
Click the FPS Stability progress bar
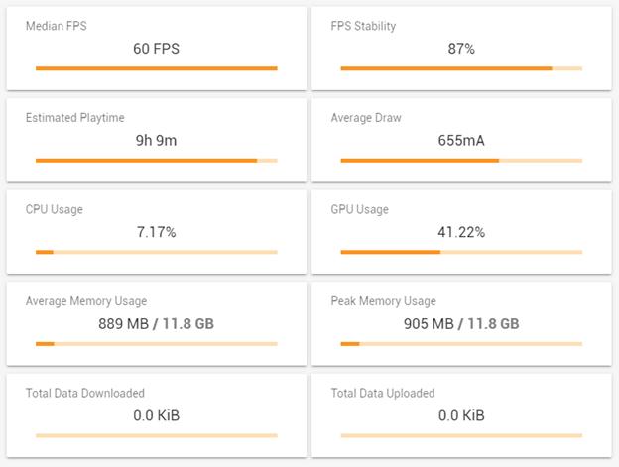[x=461, y=68]
